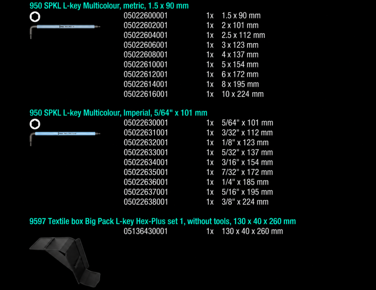The width and height of the screenshot is (376, 290).
Task: Select article number 05022604001
Action: (146, 35)
